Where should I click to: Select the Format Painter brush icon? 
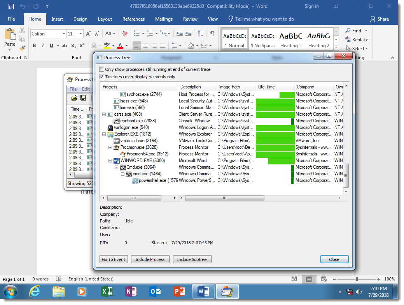pyautogui.click(x=22, y=48)
